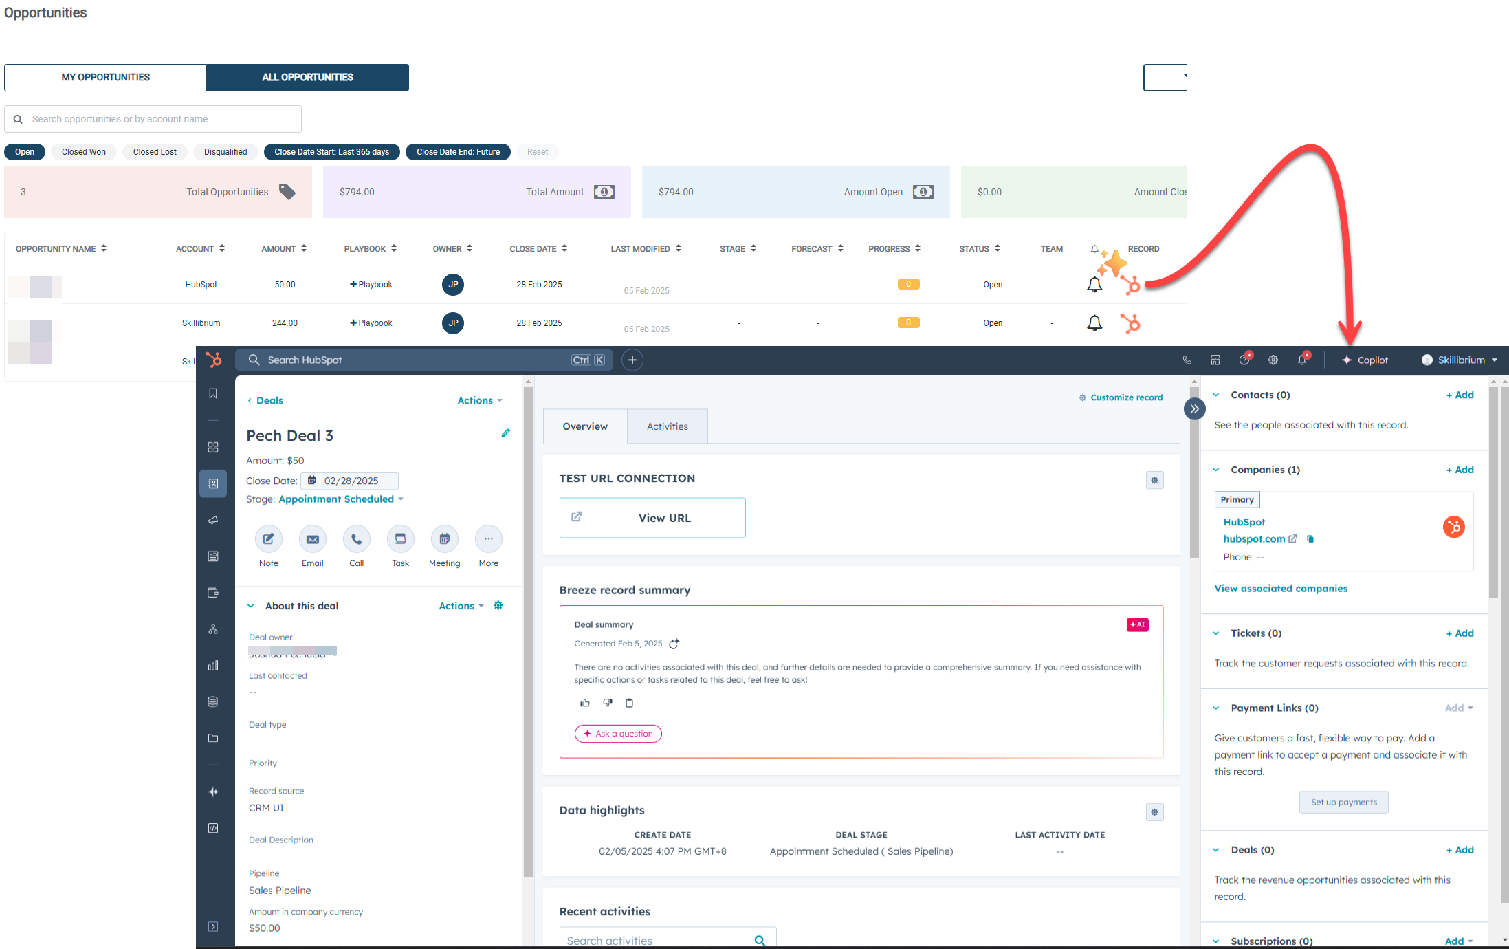
Task: Thumbs up the deal summary
Action: tap(585, 703)
